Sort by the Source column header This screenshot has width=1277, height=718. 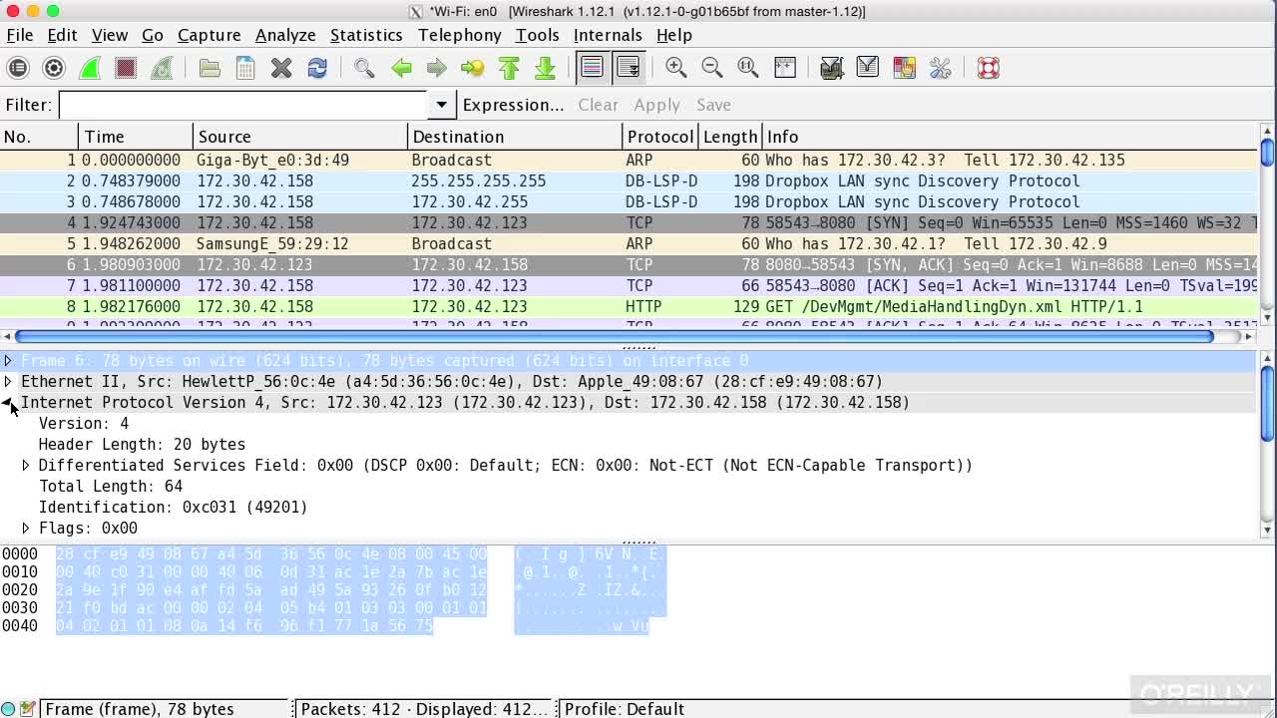tap(300, 137)
